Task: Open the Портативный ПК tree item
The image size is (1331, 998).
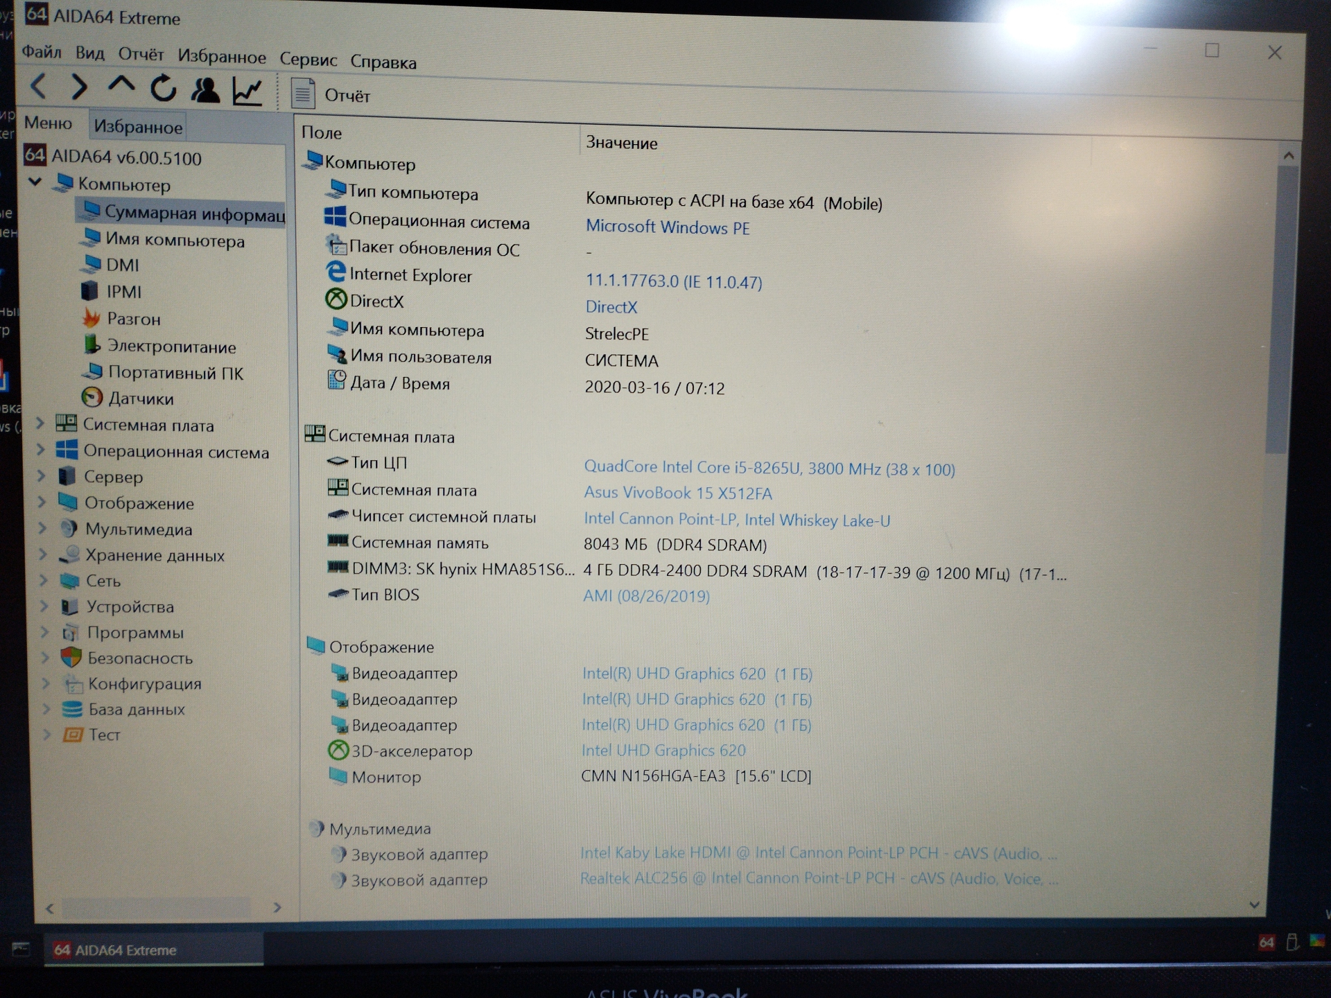Action: click(164, 373)
